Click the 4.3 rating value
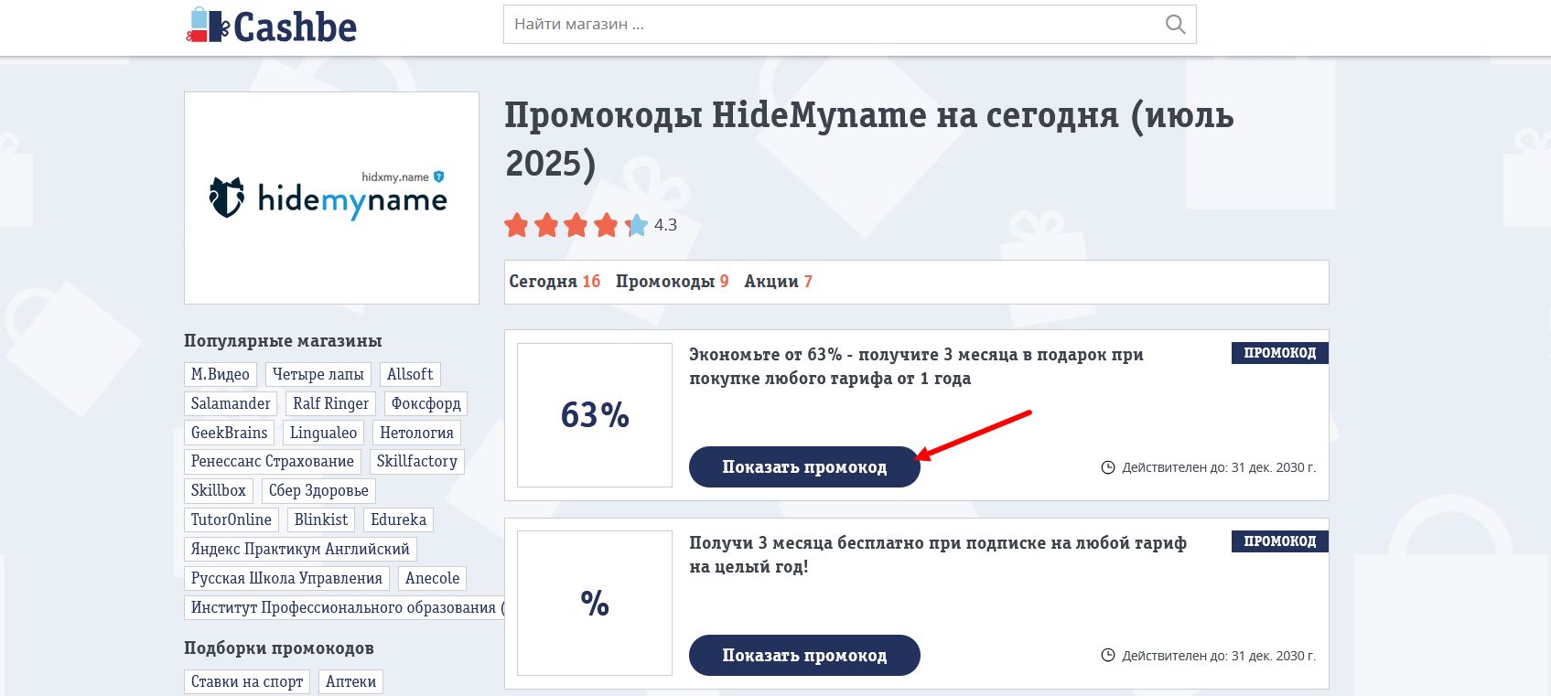Image resolution: width=1551 pixels, height=696 pixels. (x=665, y=225)
